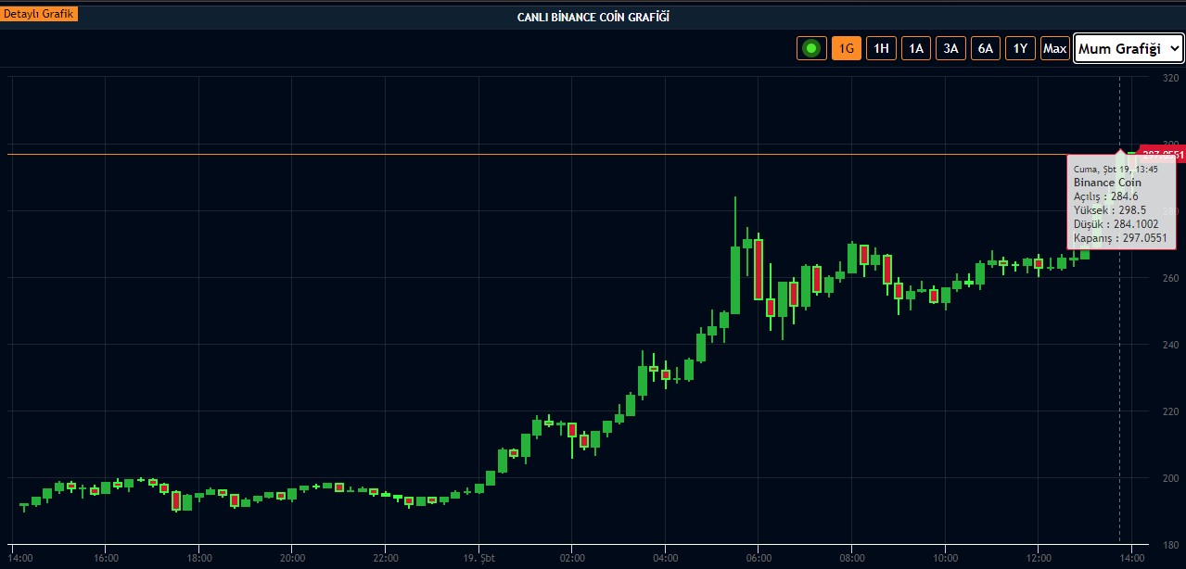The width and height of the screenshot is (1186, 569).
Task: Select the 1A monthly range
Action: [x=916, y=48]
